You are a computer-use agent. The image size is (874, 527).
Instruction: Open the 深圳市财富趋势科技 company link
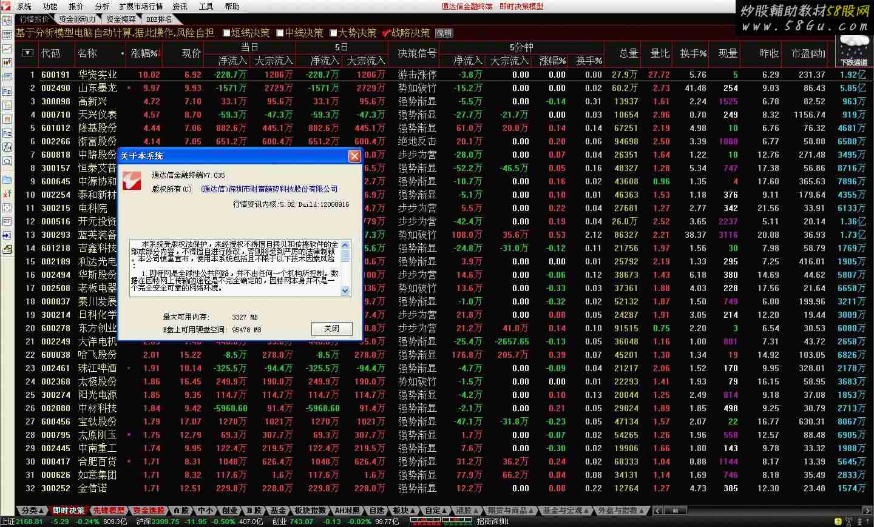[269, 189]
